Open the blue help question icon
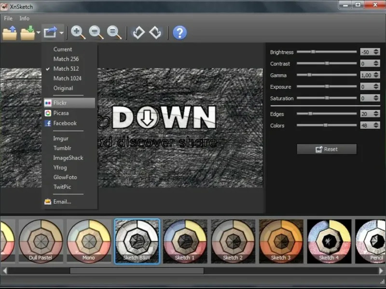The width and height of the screenshot is (386, 289). pyautogui.click(x=179, y=33)
